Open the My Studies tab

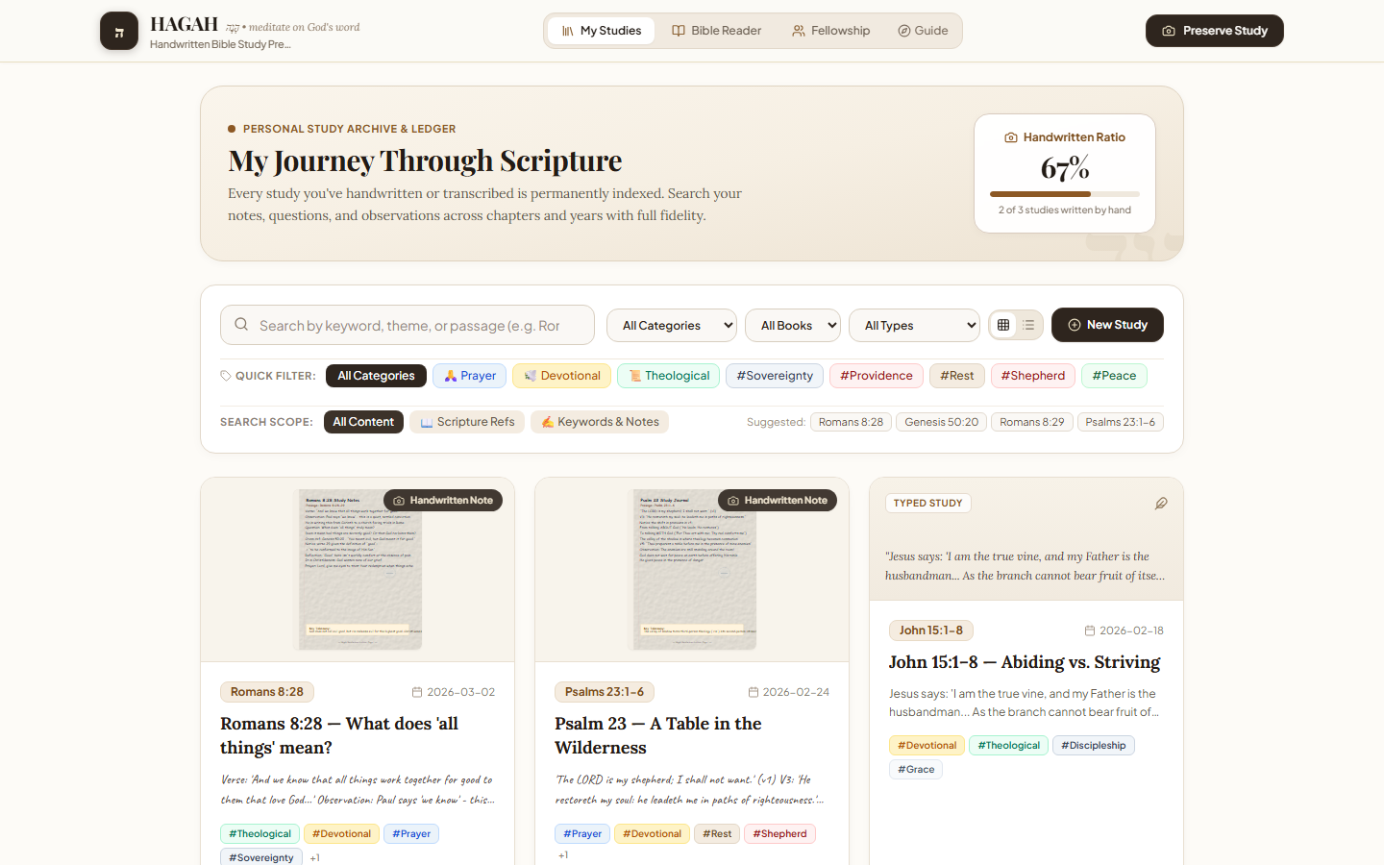[x=602, y=31]
